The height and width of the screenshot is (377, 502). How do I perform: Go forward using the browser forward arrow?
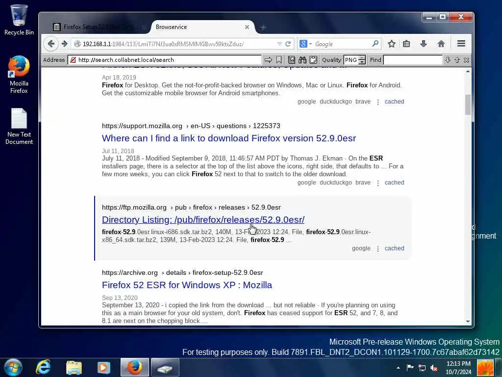(x=64, y=44)
